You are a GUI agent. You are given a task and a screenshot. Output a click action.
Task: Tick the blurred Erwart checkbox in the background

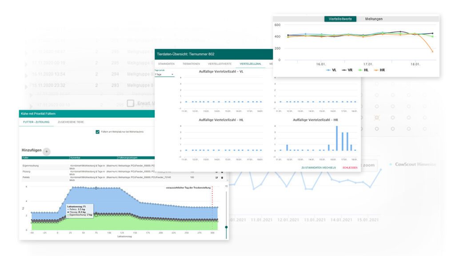pos(131,103)
